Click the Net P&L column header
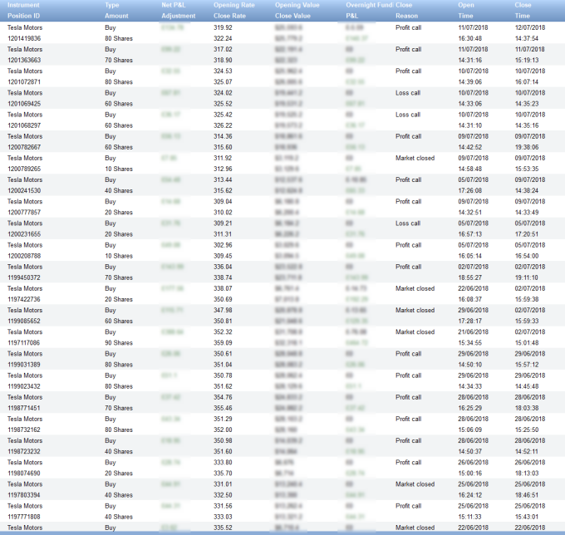 coord(174,5)
